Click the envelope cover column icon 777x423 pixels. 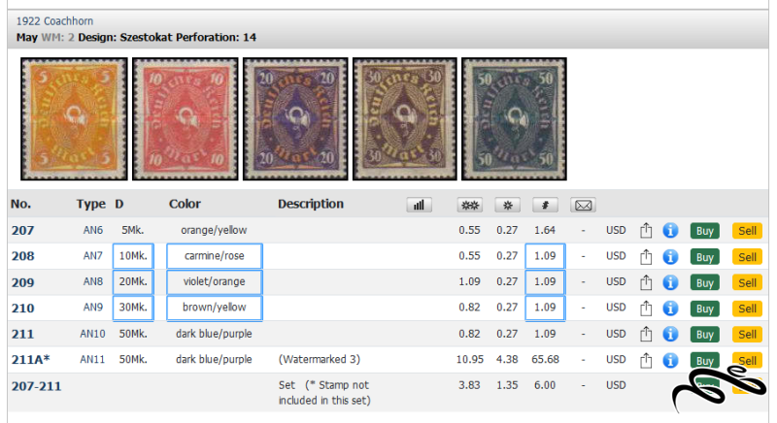tap(584, 205)
